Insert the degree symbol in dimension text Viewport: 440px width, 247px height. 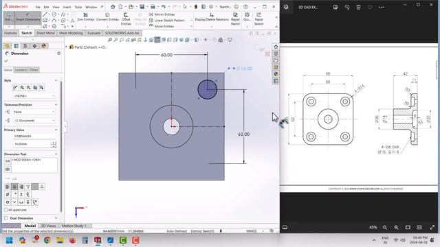(14, 194)
